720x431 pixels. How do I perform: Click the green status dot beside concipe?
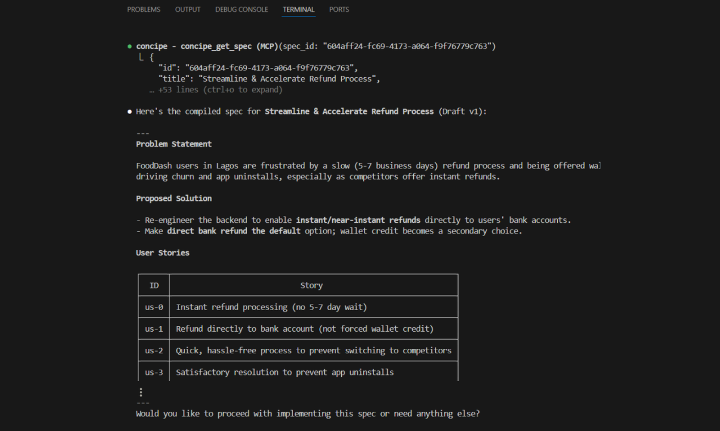point(130,47)
